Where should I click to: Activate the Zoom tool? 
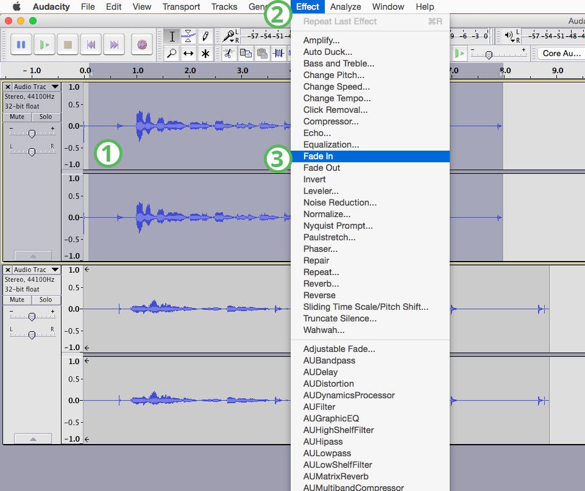[172, 54]
